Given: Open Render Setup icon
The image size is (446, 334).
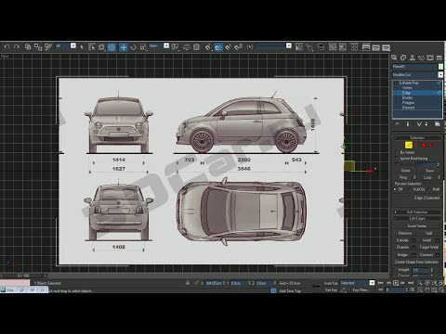Looking at the screenshot, I should 366,47.
